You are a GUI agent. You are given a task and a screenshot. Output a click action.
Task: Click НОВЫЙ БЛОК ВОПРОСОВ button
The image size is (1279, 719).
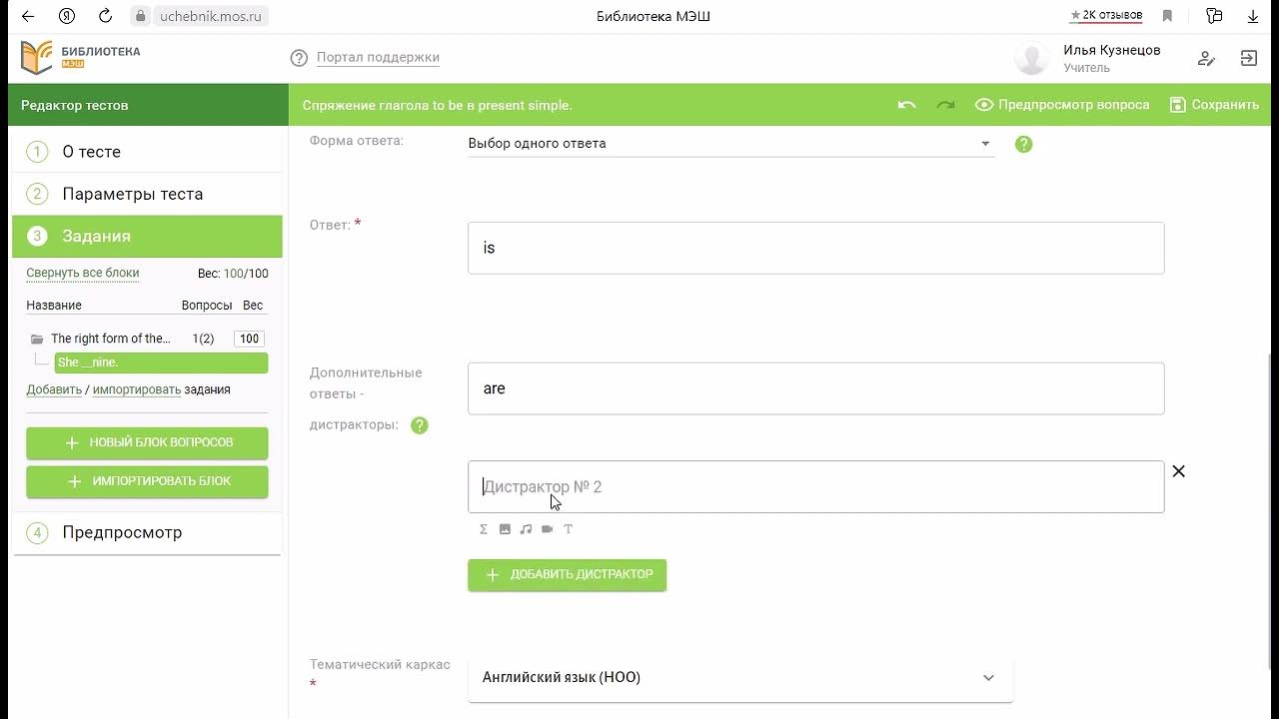(147, 442)
